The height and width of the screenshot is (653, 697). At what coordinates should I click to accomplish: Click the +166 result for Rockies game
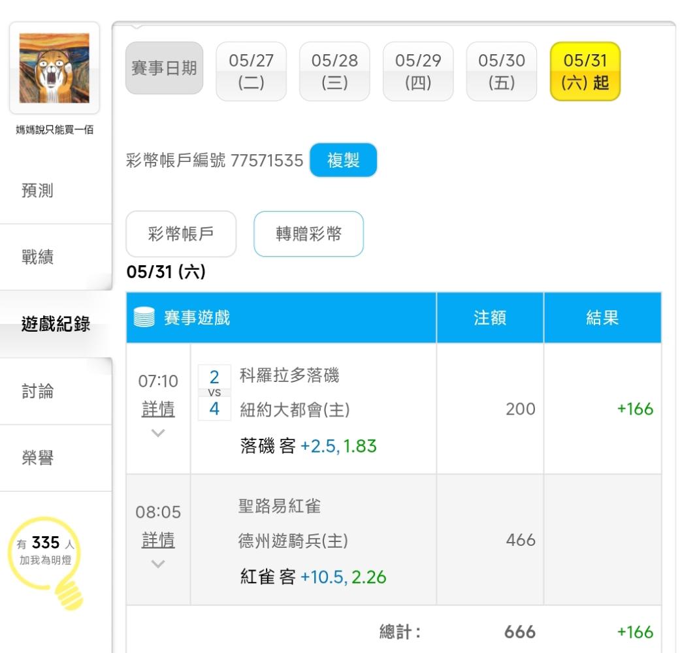pyautogui.click(x=635, y=409)
